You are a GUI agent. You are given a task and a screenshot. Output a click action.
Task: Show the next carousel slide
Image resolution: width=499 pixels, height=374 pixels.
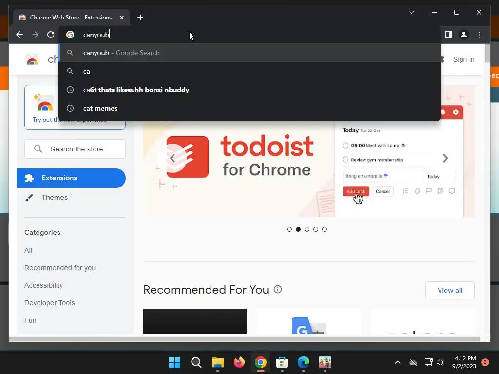tap(445, 158)
